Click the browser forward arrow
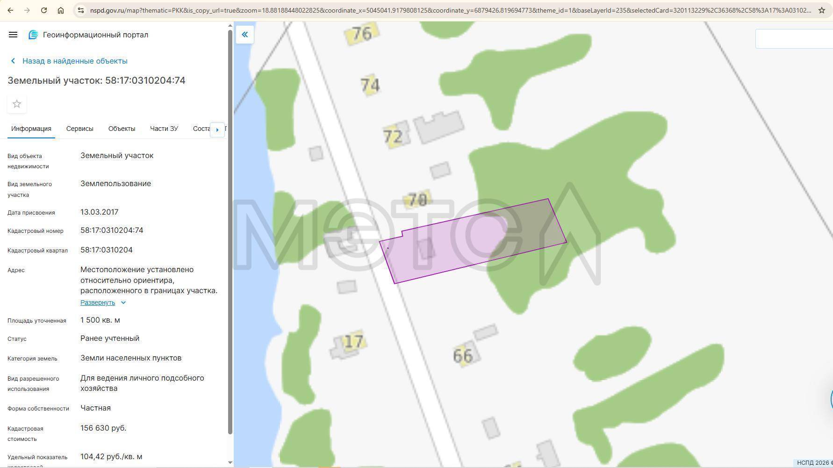 27,10
